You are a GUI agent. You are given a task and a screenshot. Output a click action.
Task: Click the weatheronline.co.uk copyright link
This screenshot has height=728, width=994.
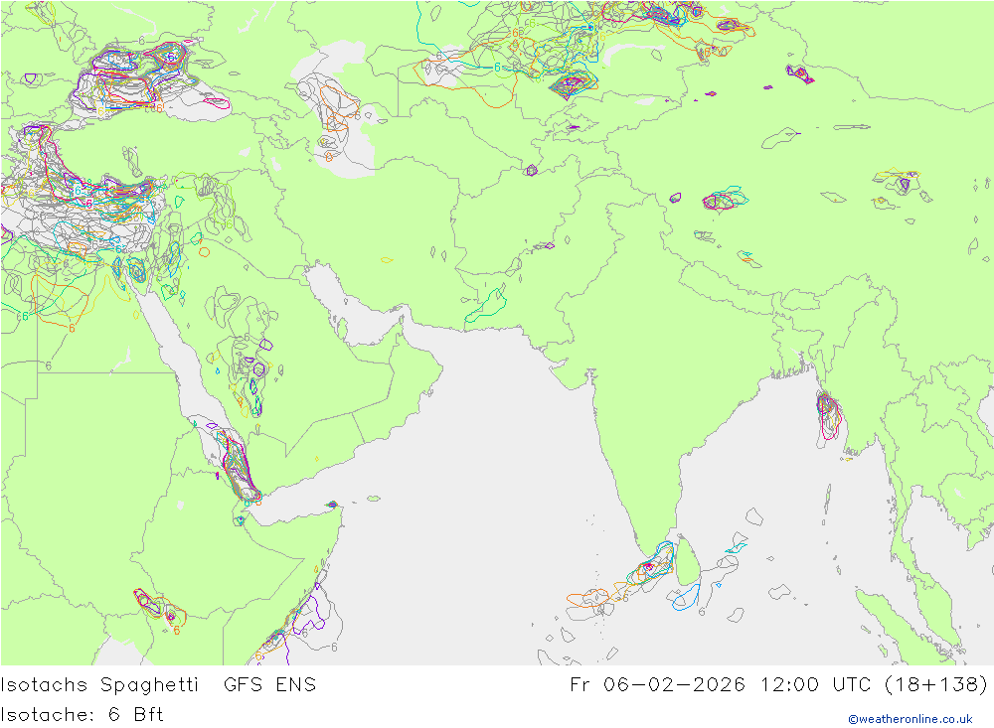(911, 719)
